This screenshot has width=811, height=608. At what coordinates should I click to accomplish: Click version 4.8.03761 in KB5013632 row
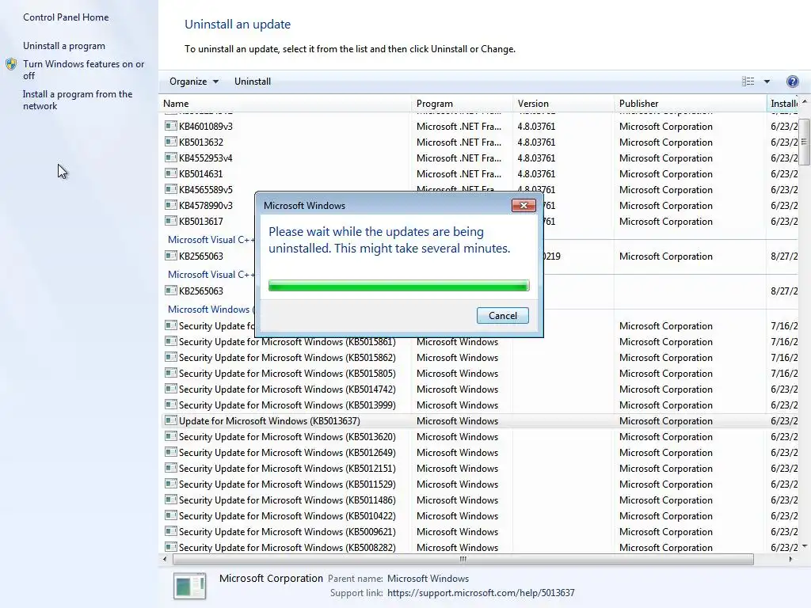536,142
